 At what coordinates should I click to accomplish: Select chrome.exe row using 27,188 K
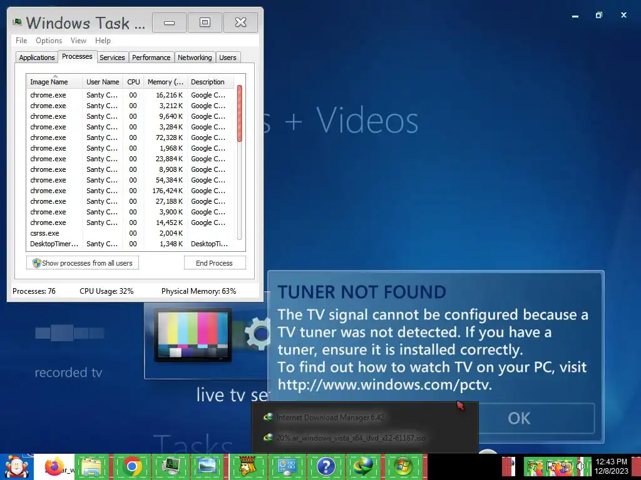coord(130,201)
